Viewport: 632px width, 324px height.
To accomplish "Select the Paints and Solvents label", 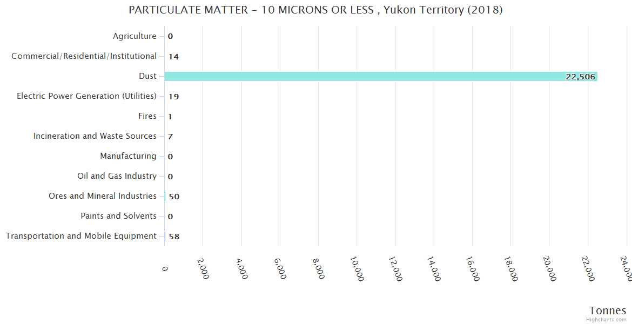I will (x=118, y=216).
